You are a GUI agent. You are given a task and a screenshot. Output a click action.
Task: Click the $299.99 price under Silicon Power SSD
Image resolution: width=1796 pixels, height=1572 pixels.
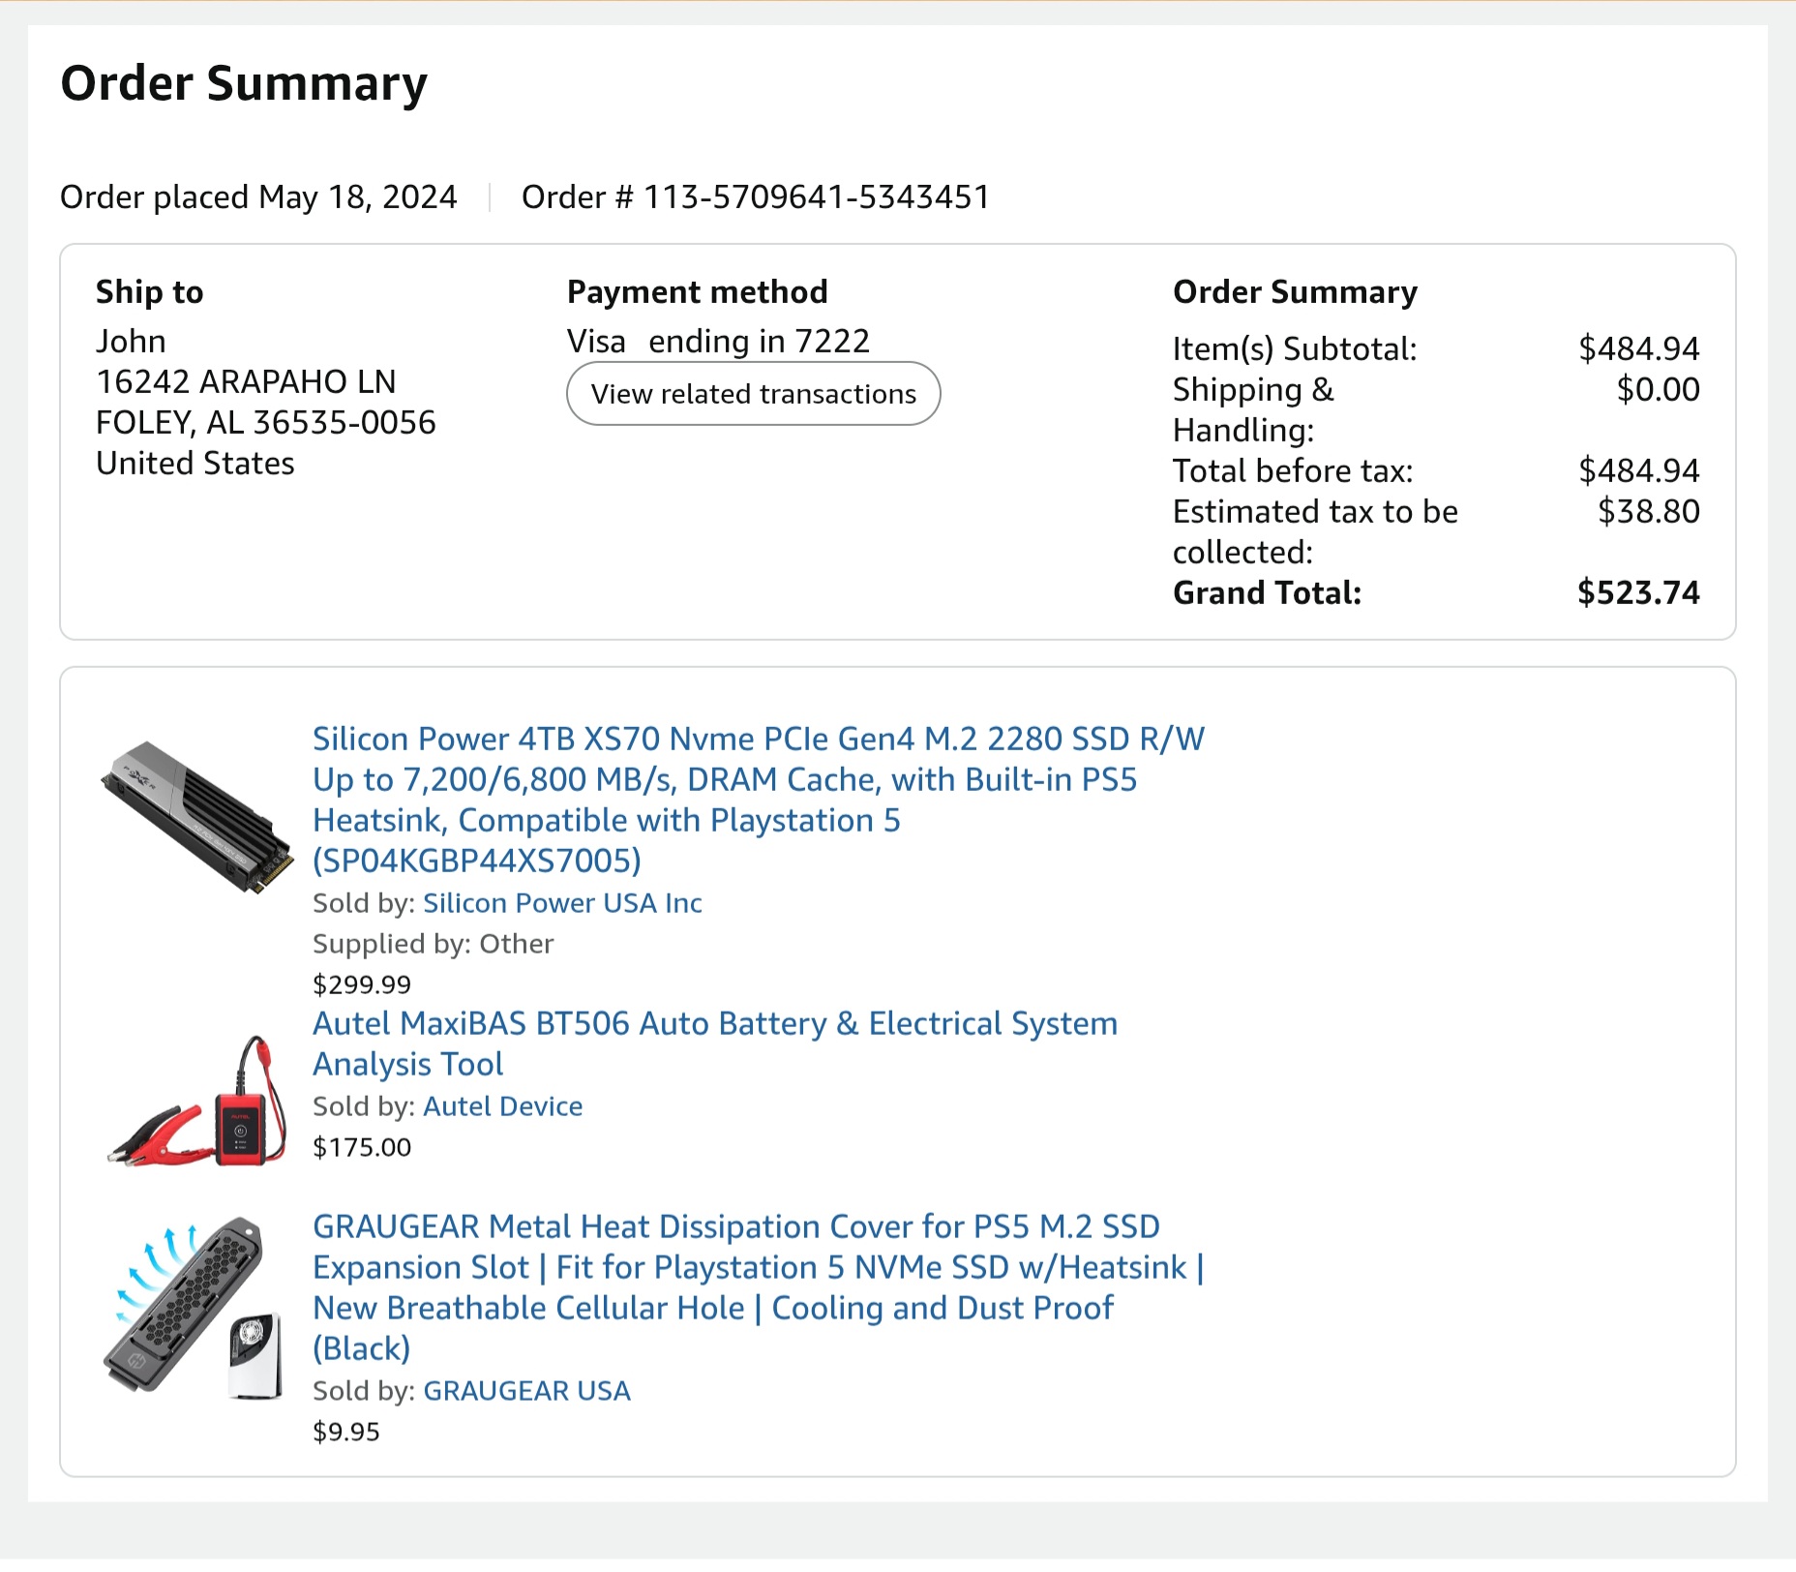click(x=361, y=984)
